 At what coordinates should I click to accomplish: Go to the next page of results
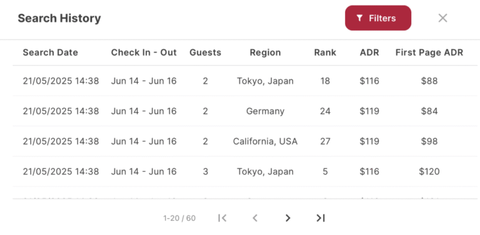(x=287, y=218)
